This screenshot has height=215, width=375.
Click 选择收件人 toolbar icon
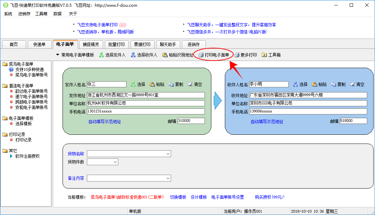click(x=133, y=55)
